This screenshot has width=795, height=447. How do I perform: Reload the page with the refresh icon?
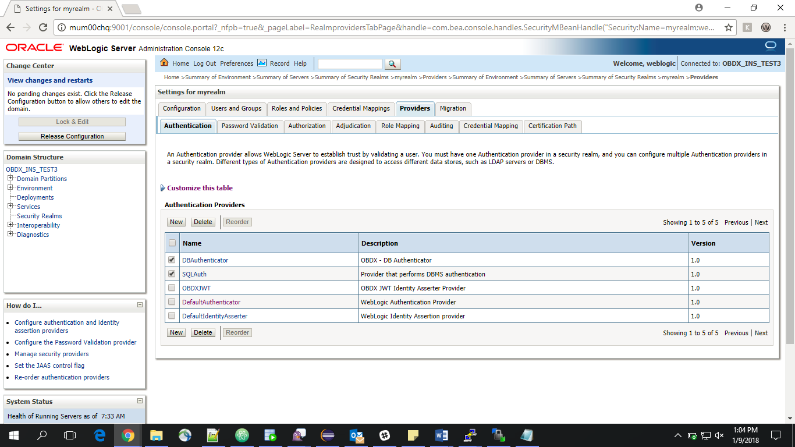click(42, 27)
